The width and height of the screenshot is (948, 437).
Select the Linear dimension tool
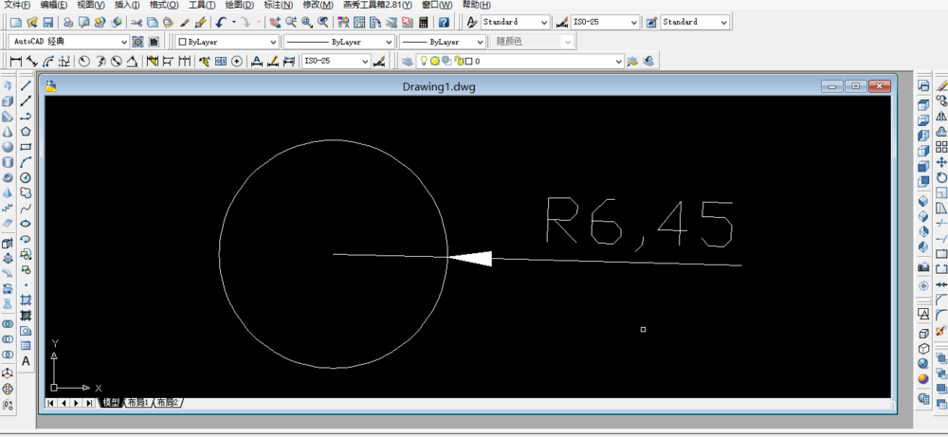pos(16,61)
